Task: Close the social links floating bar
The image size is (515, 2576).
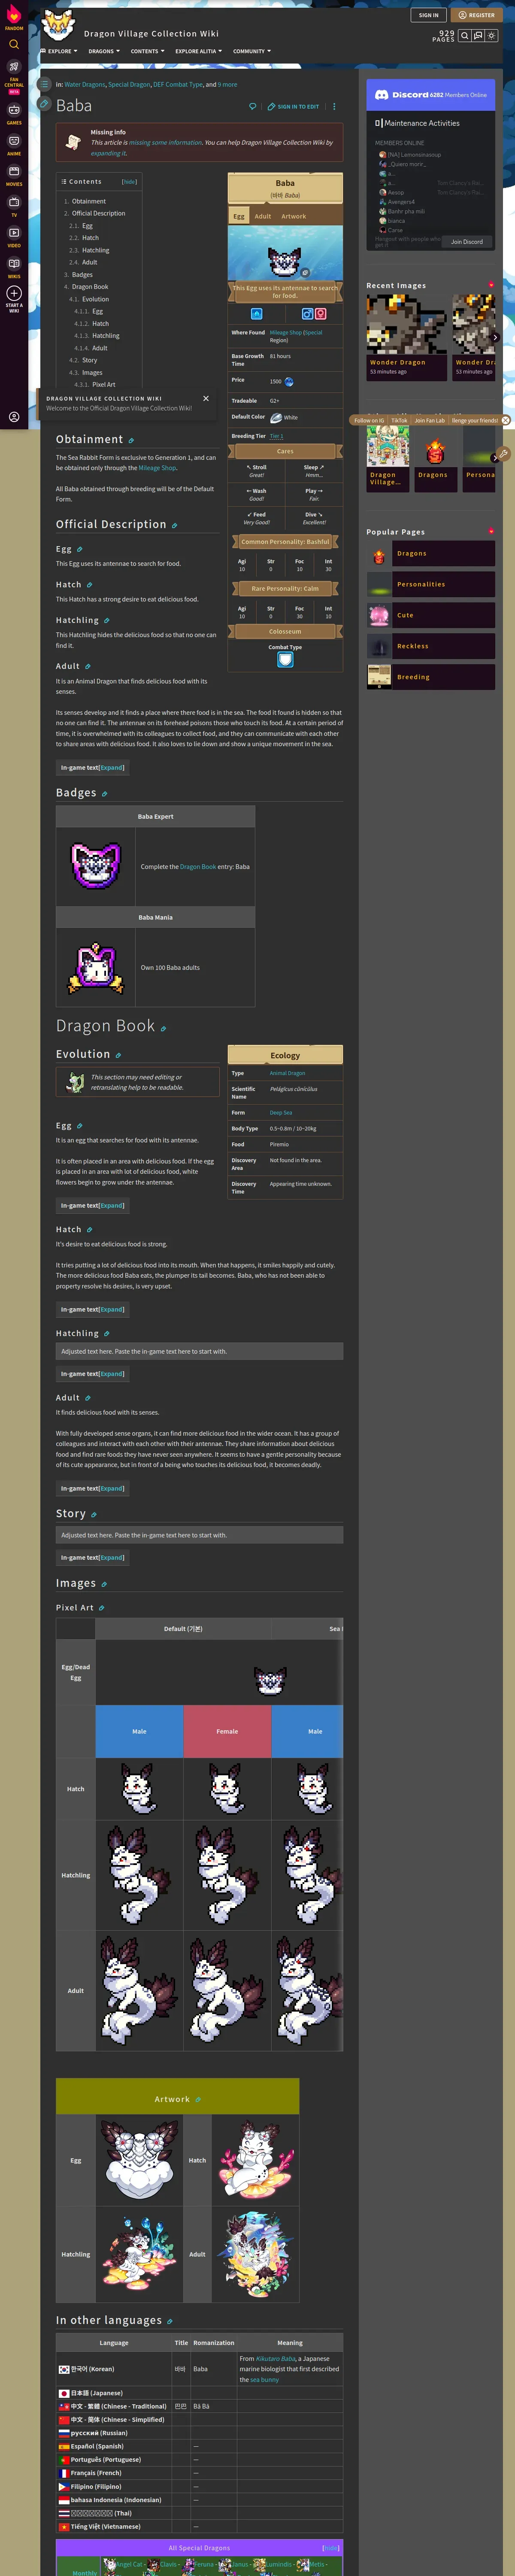Action: [x=506, y=420]
